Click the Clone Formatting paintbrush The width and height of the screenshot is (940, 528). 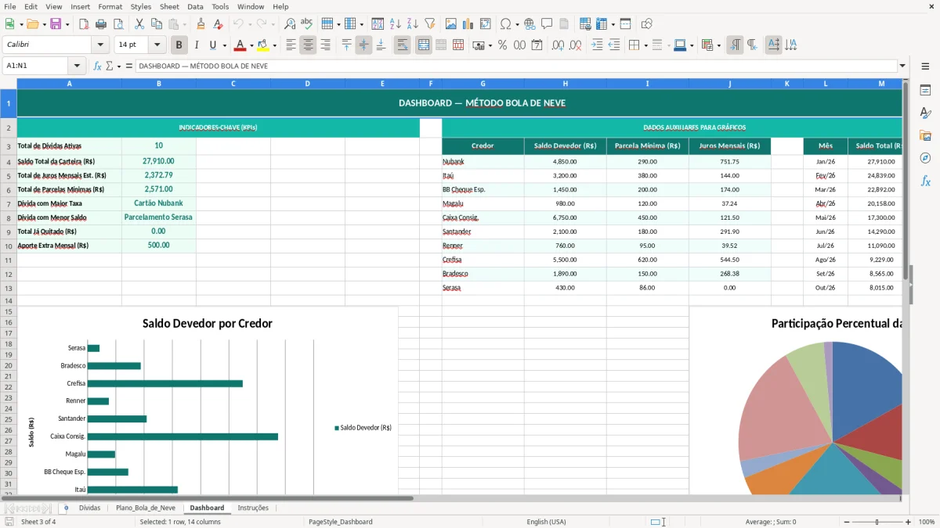[201, 24]
